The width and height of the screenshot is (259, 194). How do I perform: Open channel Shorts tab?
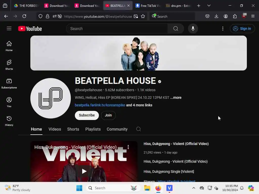pyautogui.click(x=73, y=129)
